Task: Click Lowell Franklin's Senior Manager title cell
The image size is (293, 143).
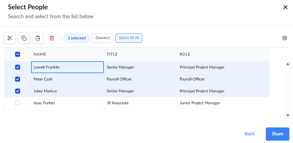Action: point(140,67)
